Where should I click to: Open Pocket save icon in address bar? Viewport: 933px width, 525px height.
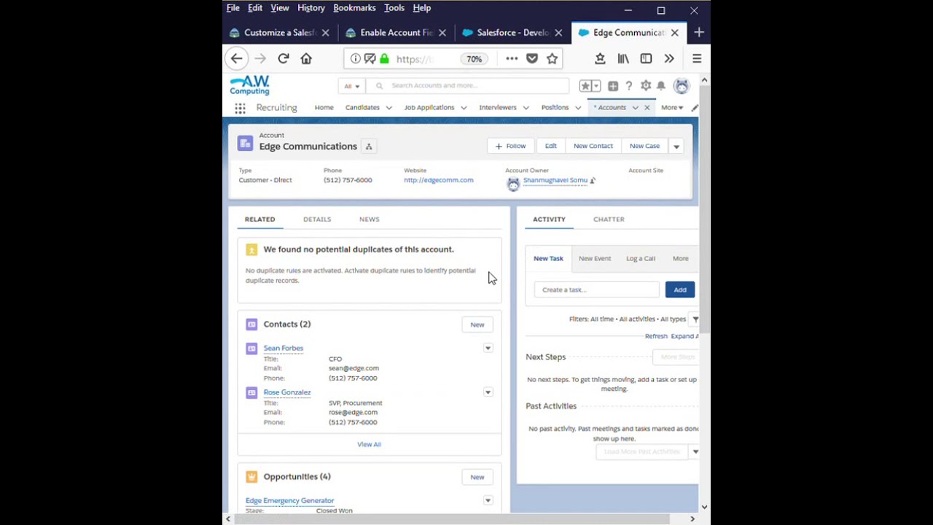pyautogui.click(x=532, y=58)
